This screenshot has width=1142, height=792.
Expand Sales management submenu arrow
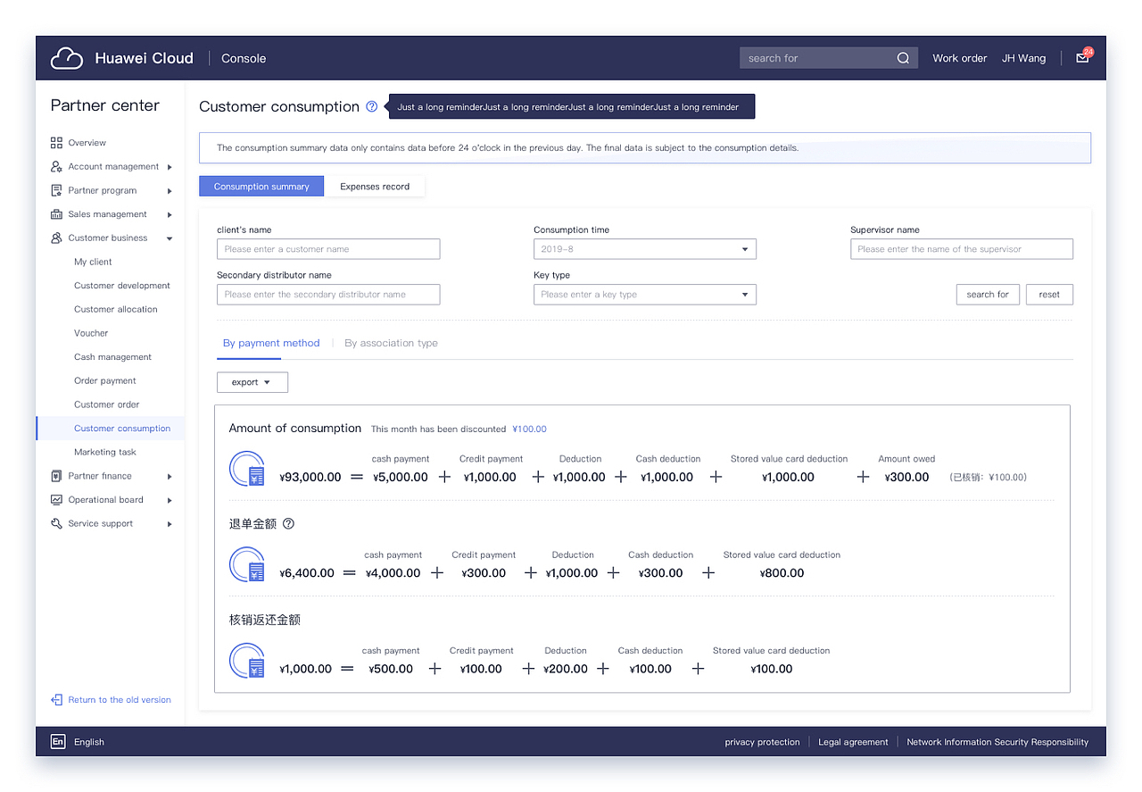170,214
